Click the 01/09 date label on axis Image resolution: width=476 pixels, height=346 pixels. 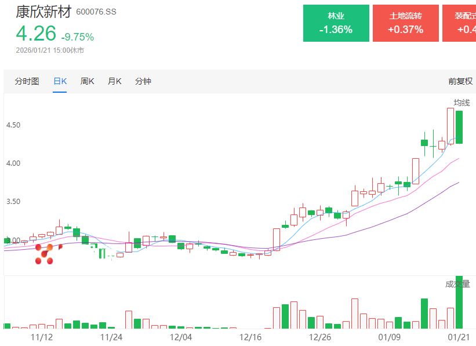(x=390, y=337)
